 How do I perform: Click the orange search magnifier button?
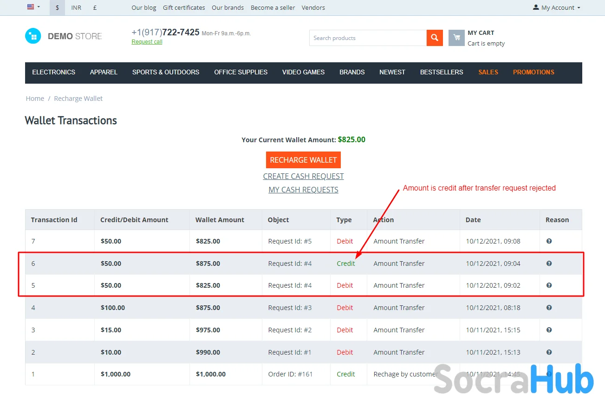click(x=434, y=38)
